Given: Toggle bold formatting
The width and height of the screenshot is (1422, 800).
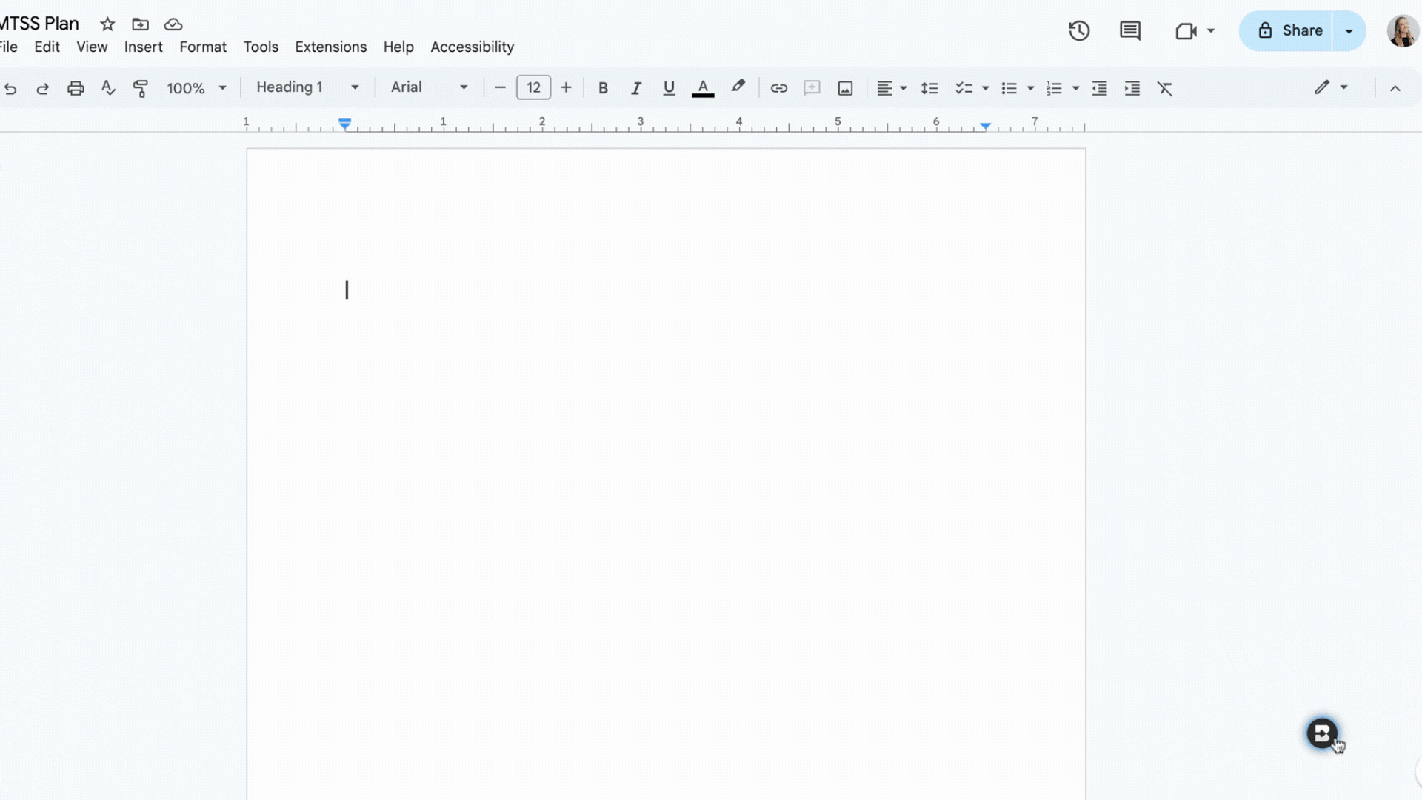Looking at the screenshot, I should pyautogui.click(x=603, y=88).
